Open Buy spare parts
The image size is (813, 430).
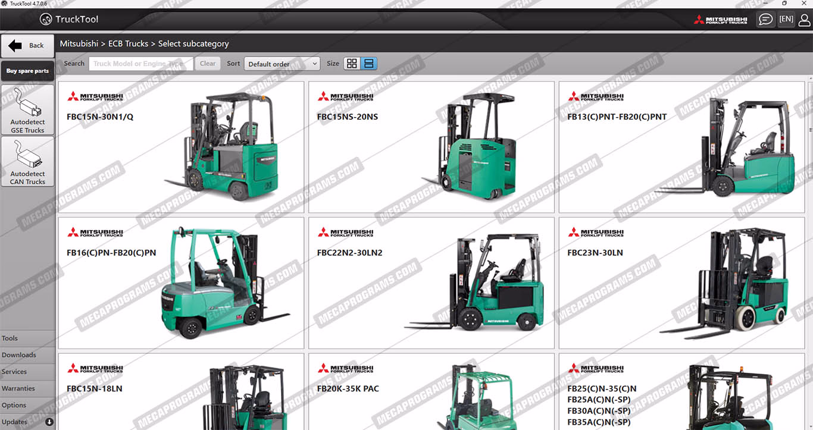click(x=27, y=71)
